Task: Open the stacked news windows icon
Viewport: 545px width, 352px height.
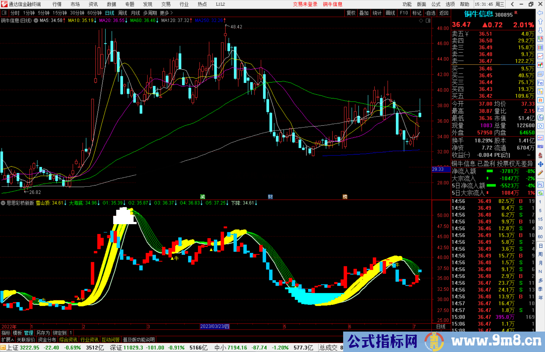Action: pos(540,74)
